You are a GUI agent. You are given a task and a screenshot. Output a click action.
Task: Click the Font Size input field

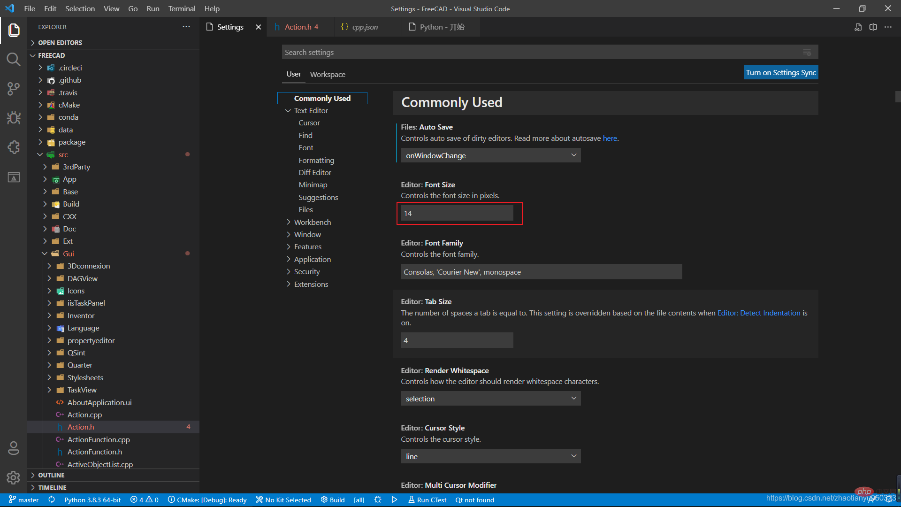coord(457,213)
